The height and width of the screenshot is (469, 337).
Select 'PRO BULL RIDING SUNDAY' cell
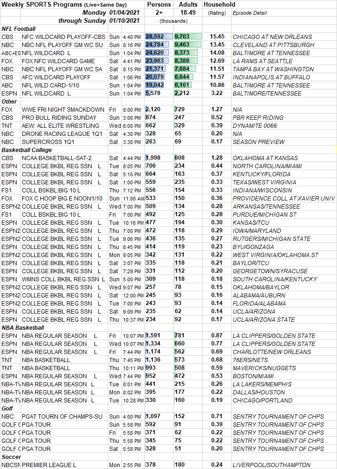pyautogui.click(x=59, y=117)
